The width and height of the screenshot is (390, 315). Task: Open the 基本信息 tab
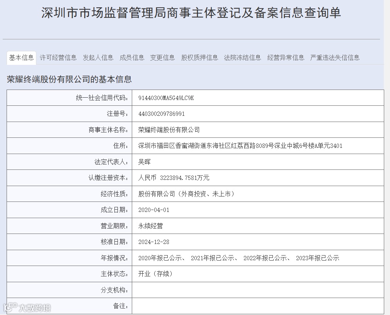coord(21,58)
